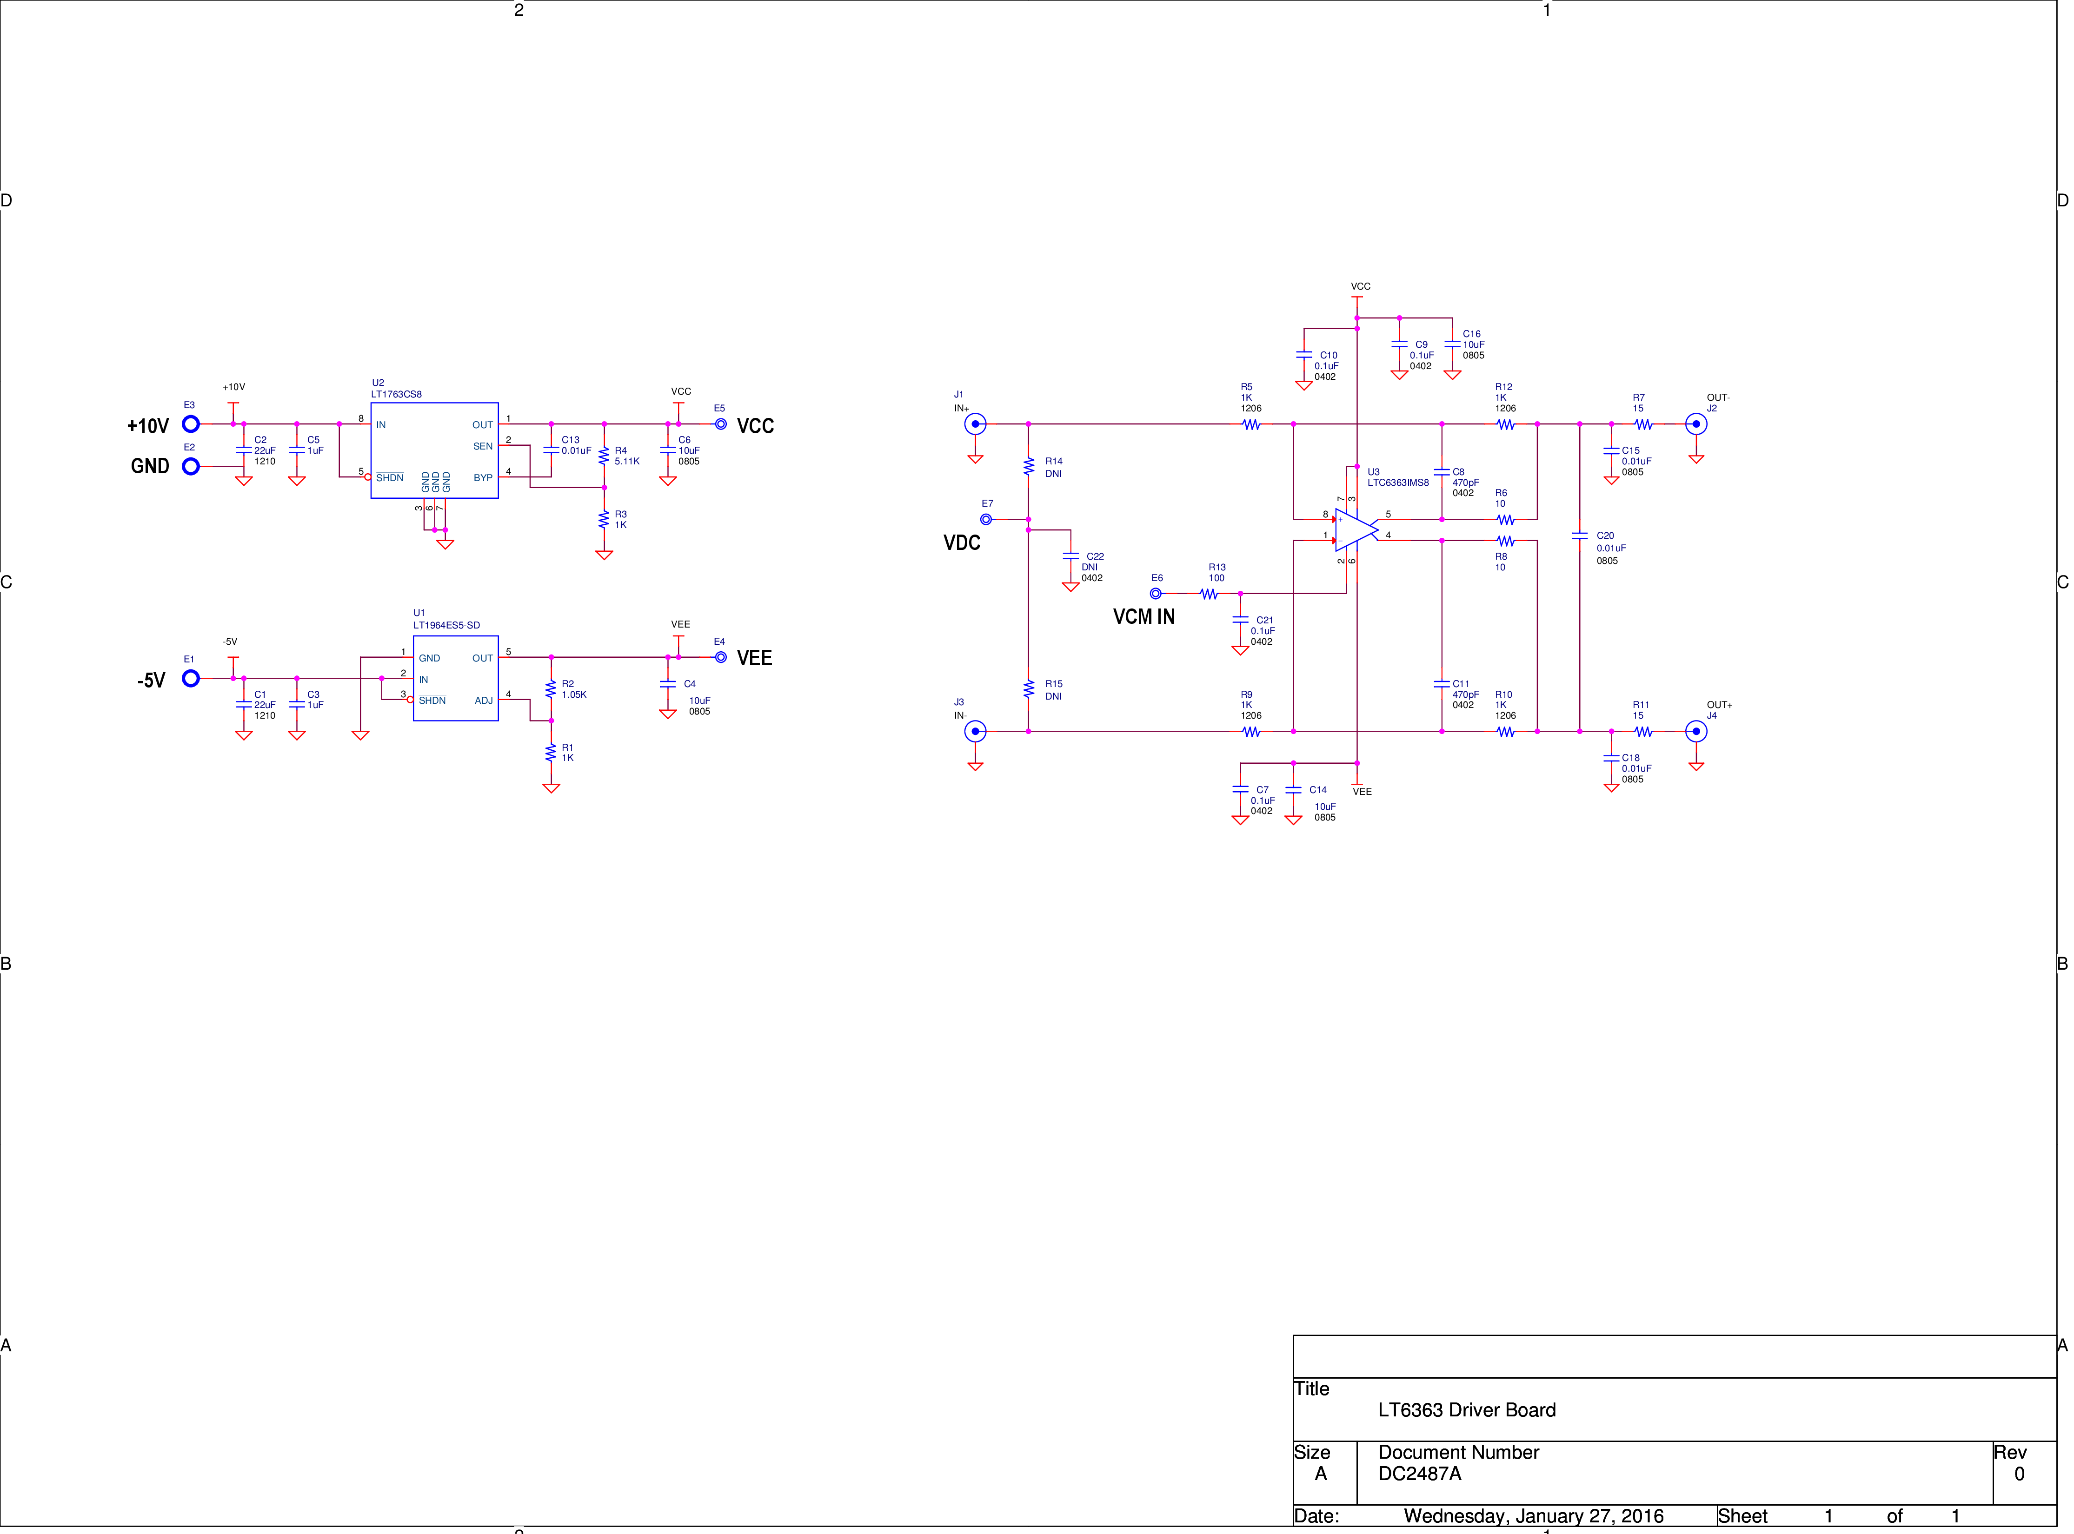The height and width of the screenshot is (1534, 2074).
Task: Select the U2 LT1763CS8 regulator block
Action: tap(435, 450)
